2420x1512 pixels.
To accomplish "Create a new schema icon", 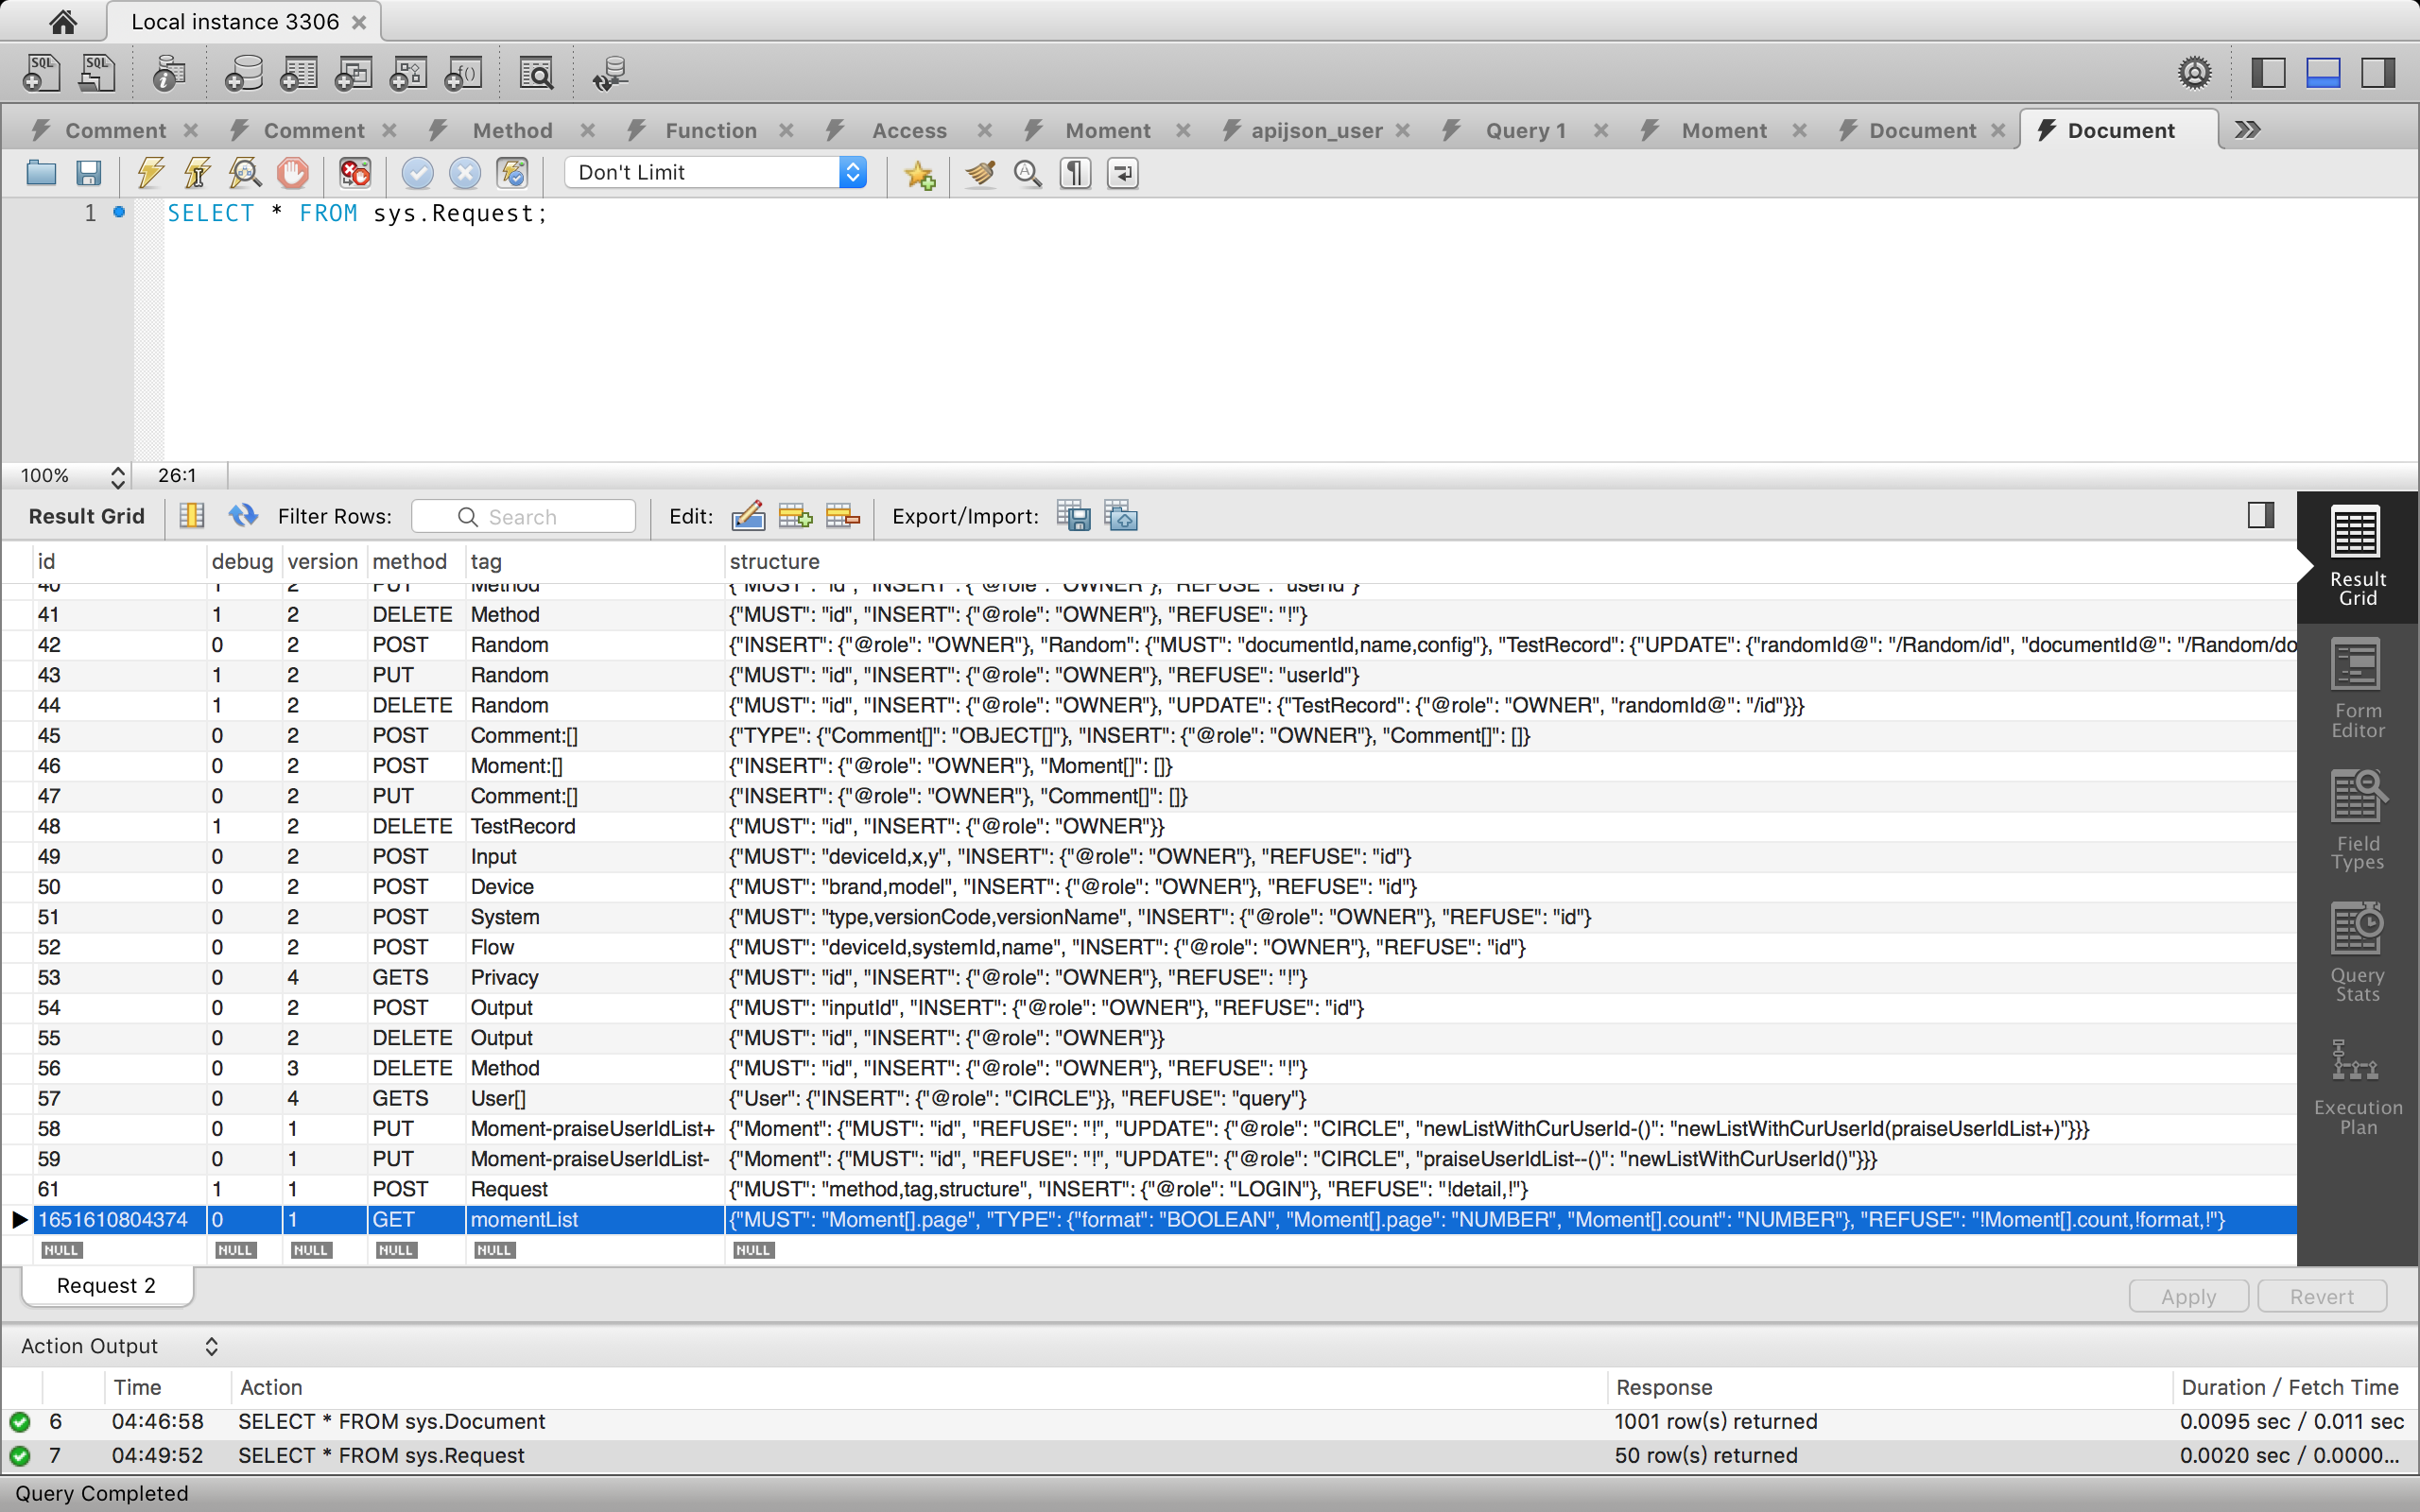I will [243, 73].
